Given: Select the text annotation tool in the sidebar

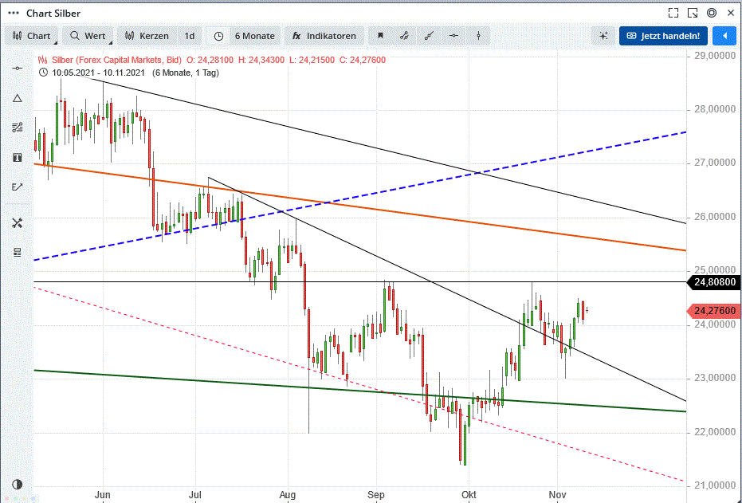Looking at the screenshot, I should 17,157.
